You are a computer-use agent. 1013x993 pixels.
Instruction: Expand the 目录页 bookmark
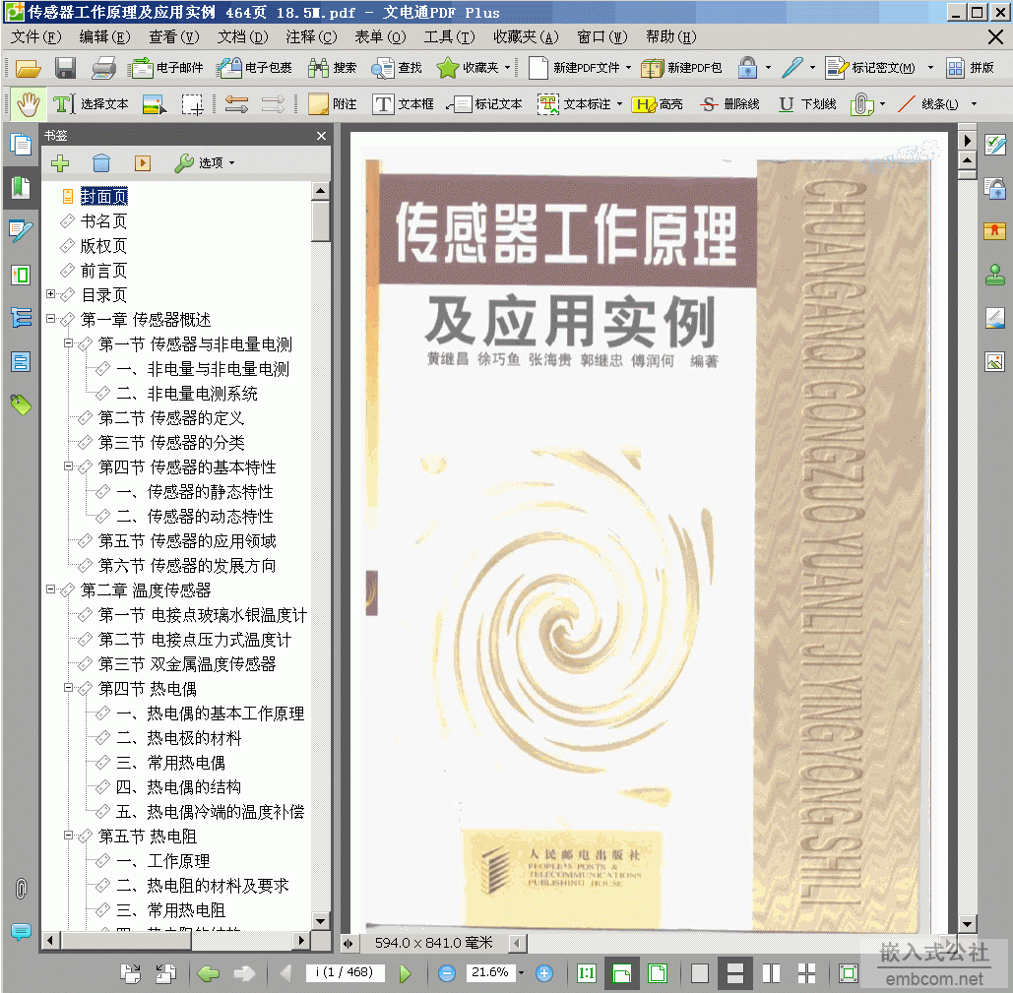pos(50,294)
